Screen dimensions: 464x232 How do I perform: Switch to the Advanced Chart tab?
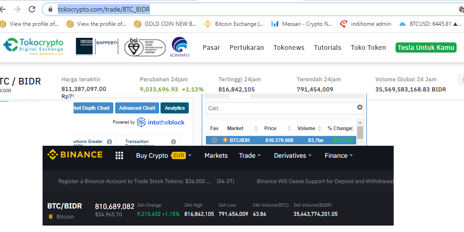tap(137, 108)
